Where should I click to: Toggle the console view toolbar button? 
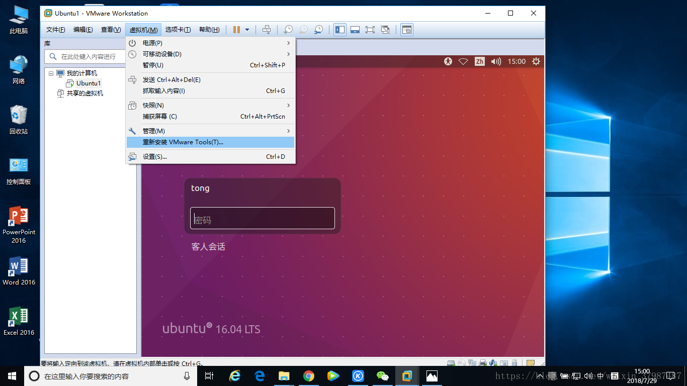407,30
